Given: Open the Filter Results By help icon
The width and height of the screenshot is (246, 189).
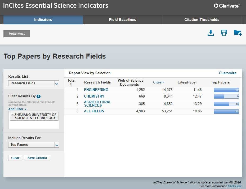Looking at the screenshot, I should point(38,96).
